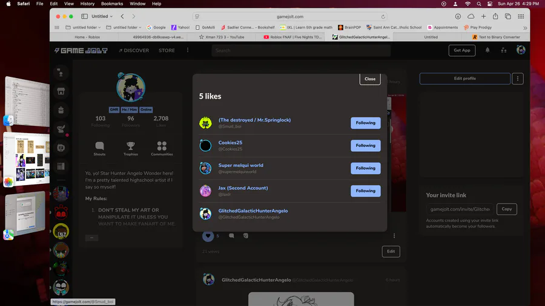Screen dimensions: 545x306
Task: Open the friend requests icon in header
Action: (x=504, y=50)
